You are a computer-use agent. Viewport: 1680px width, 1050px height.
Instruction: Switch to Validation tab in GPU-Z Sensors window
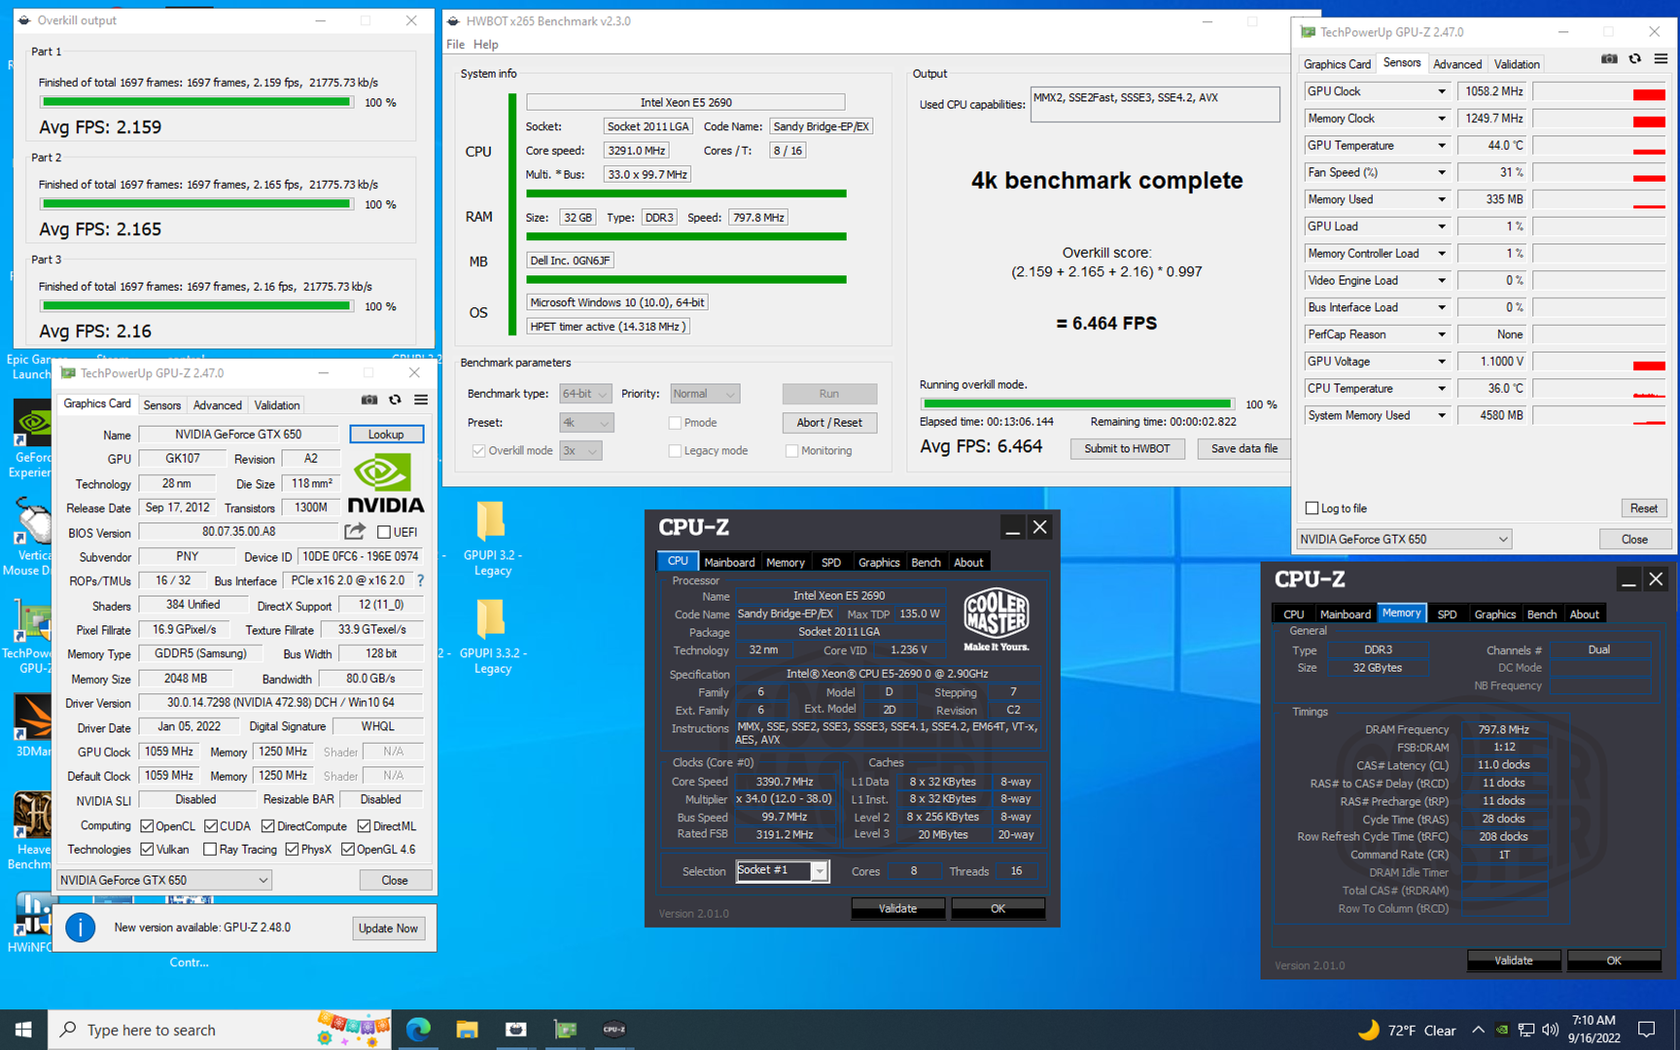coord(1517,64)
